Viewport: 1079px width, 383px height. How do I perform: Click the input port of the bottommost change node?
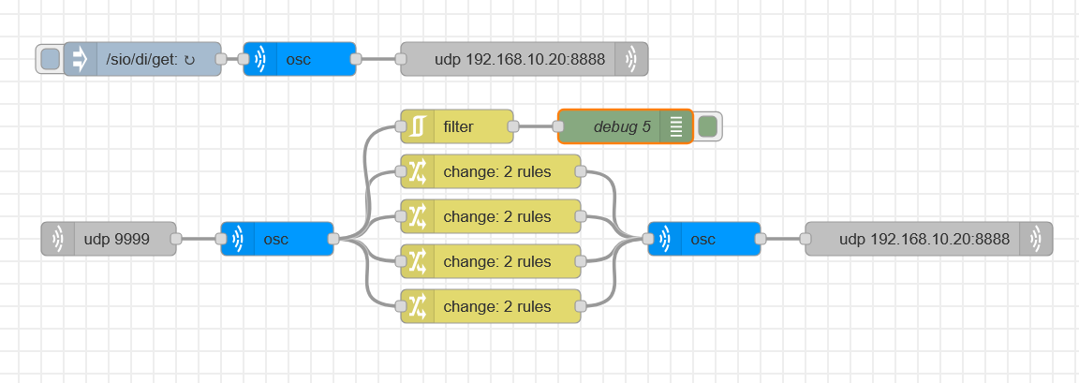(401, 306)
